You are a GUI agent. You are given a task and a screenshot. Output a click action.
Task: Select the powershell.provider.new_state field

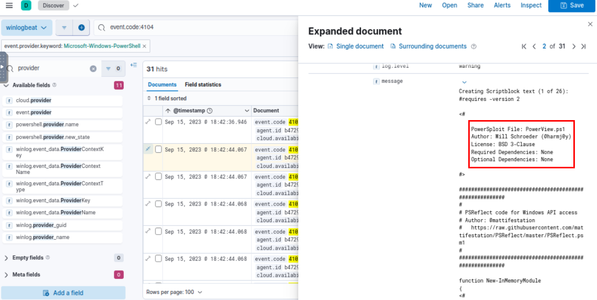click(x=62, y=137)
